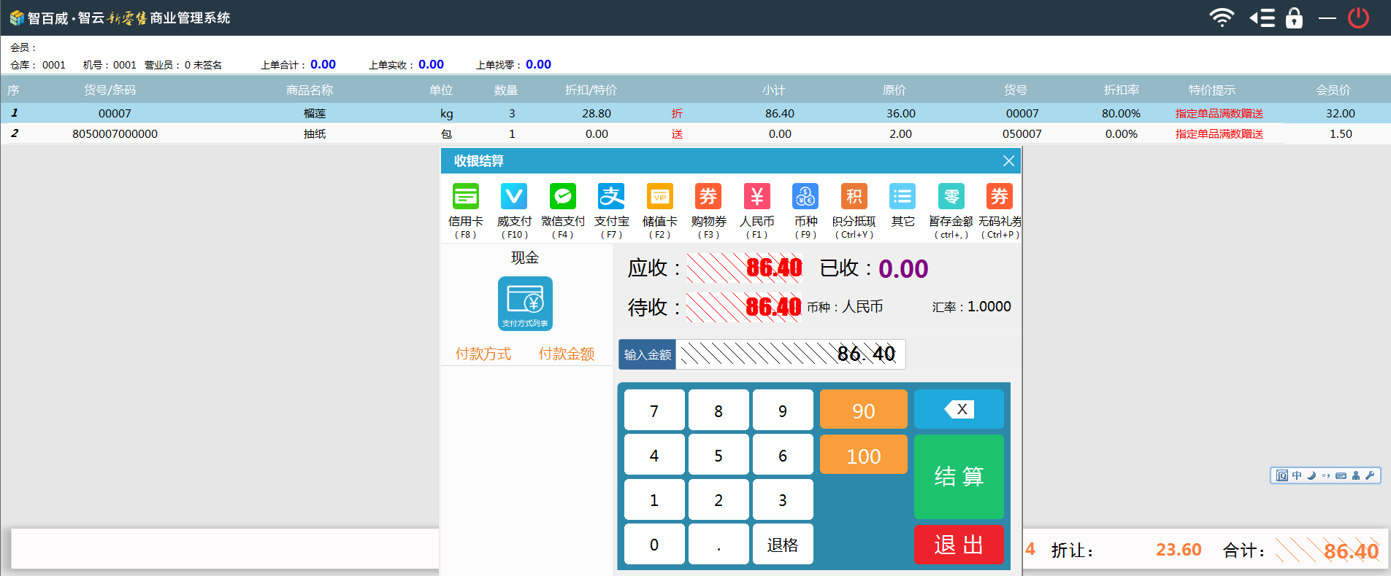Click the 威支付 payment icon
The height and width of the screenshot is (576, 1391).
coord(514,198)
